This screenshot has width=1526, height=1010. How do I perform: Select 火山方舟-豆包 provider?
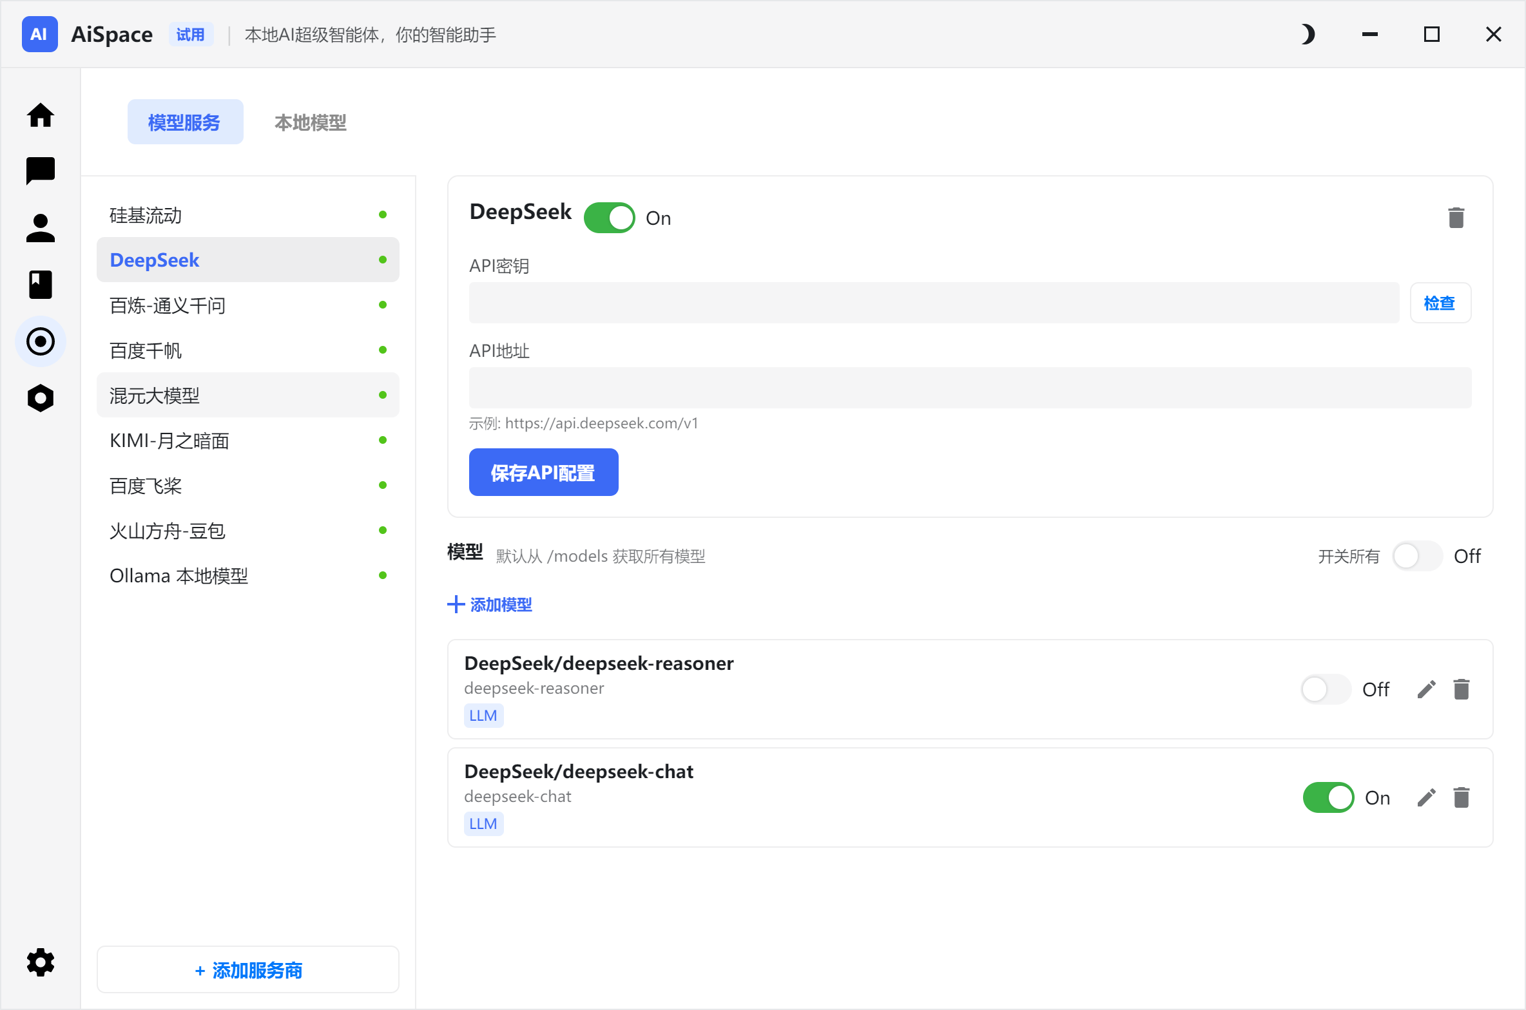pos(248,530)
